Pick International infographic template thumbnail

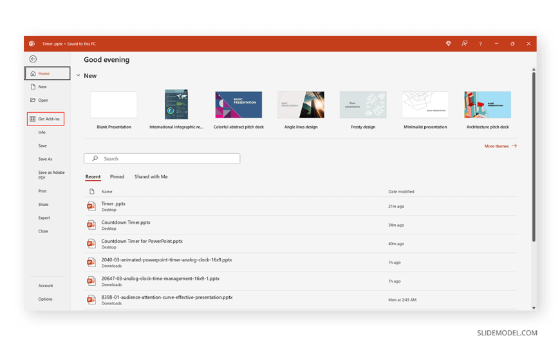tap(176, 105)
